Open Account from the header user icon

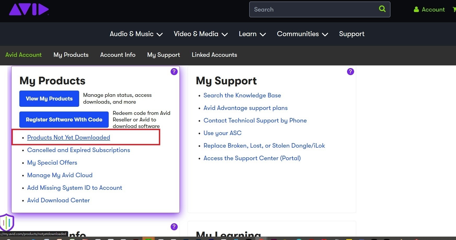coord(429,9)
